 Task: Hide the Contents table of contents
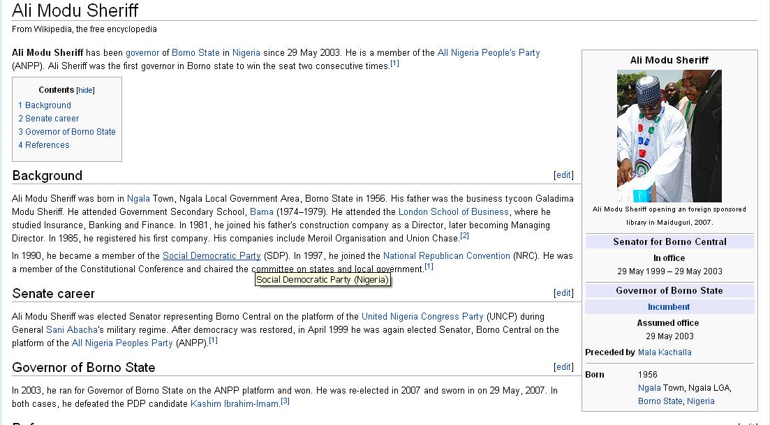point(85,90)
